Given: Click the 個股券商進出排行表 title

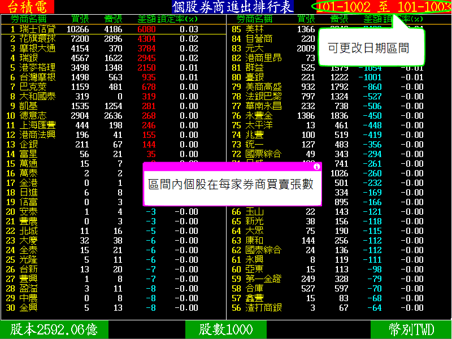Looking at the screenshot, I should [x=233, y=7].
